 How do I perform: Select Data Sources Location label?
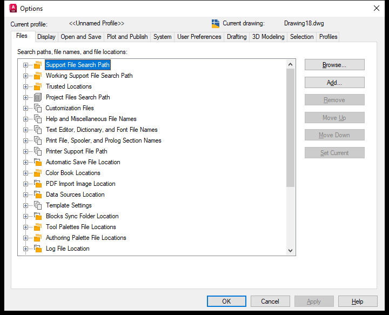click(x=75, y=195)
